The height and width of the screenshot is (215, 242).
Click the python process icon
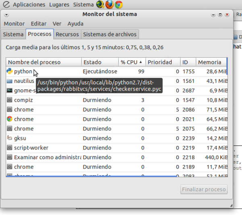click(x=9, y=71)
